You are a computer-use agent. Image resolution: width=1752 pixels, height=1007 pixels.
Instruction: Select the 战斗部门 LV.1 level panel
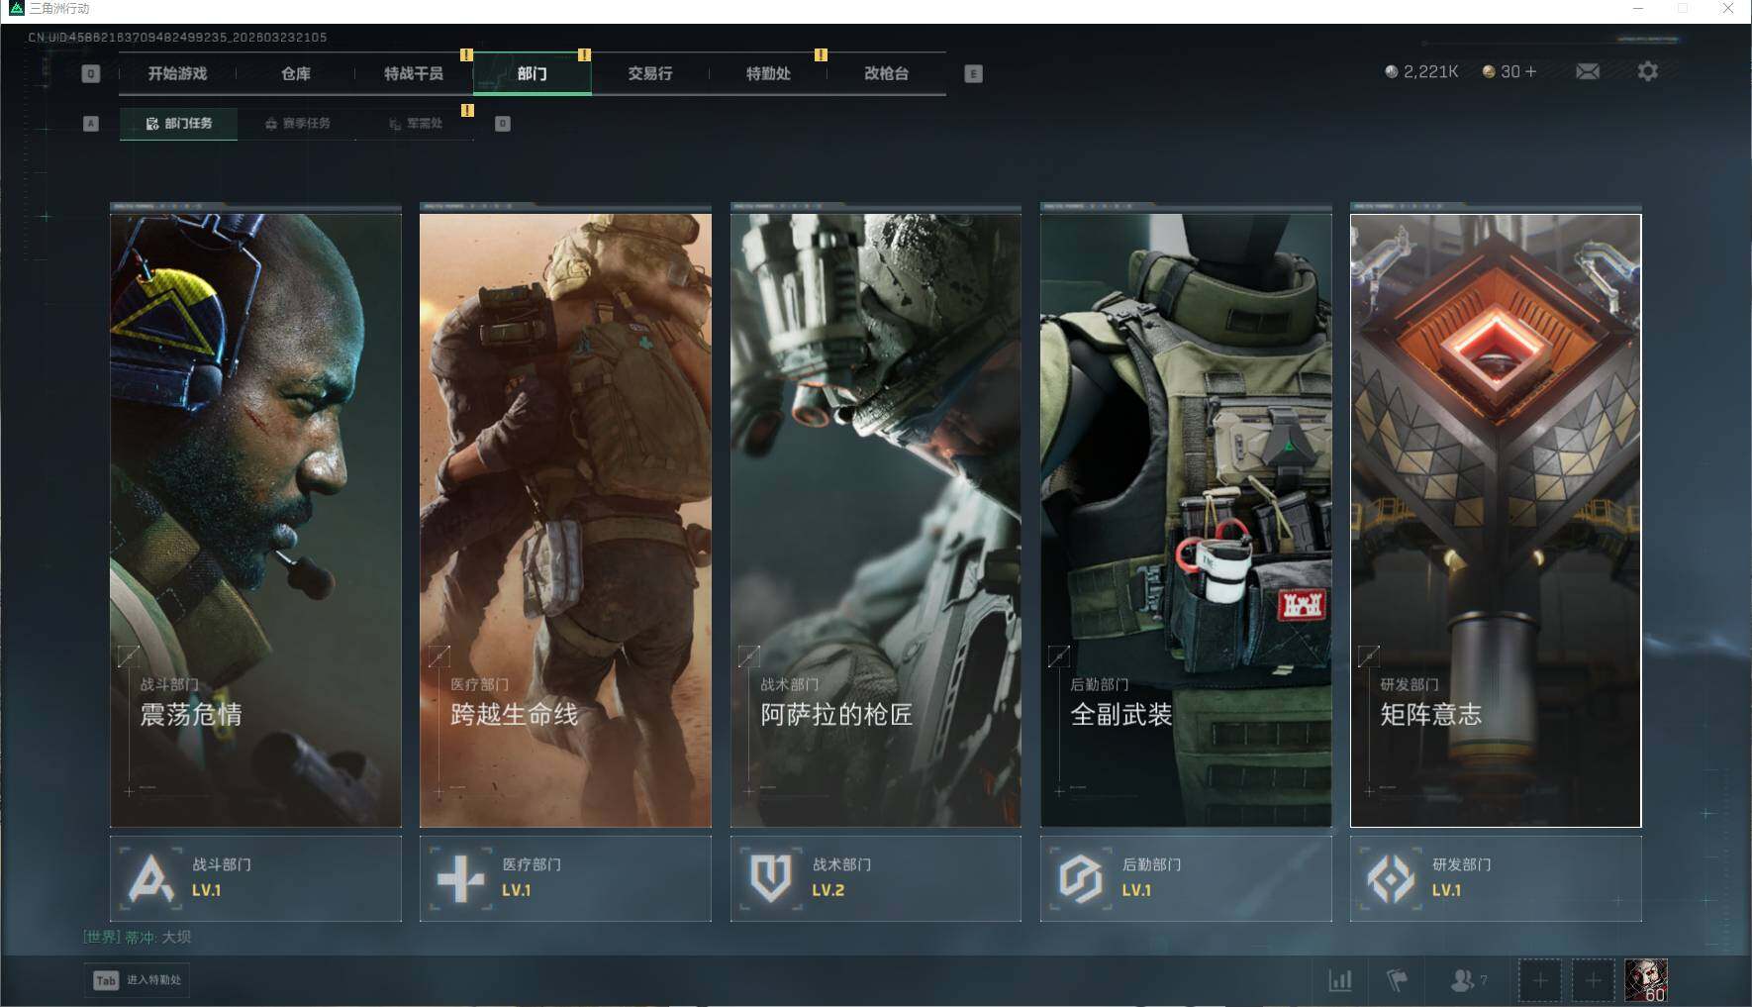pos(255,878)
